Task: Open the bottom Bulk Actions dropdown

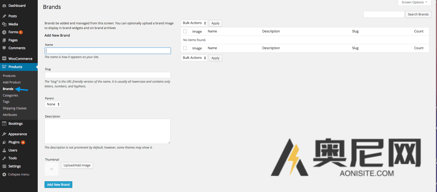Action: click(x=194, y=58)
